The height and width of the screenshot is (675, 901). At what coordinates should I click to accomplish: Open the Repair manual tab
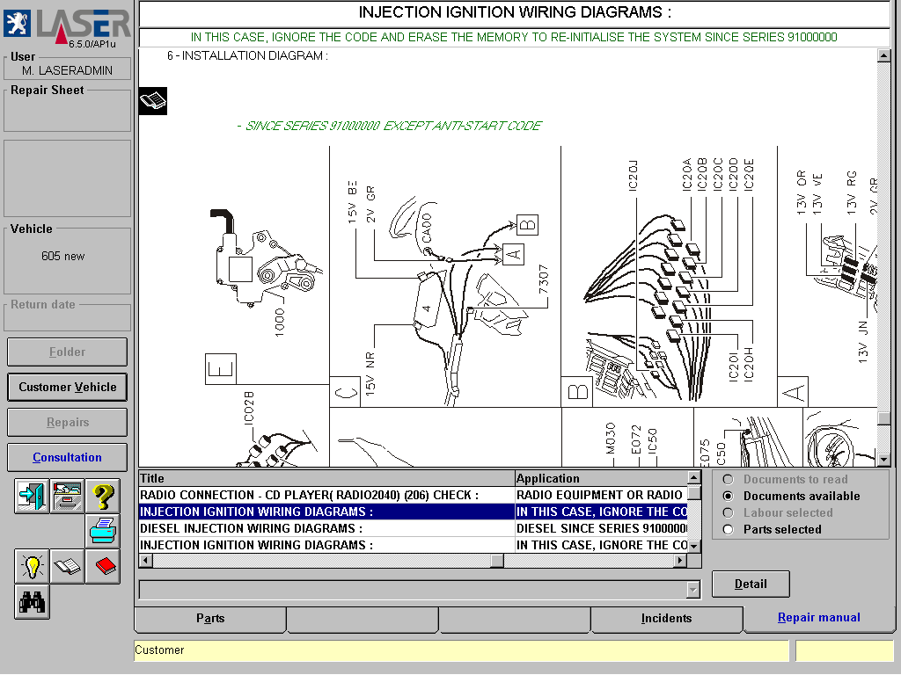click(819, 618)
